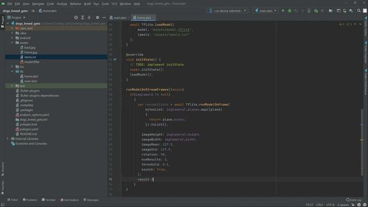Click the stop icon in the run toolbar

point(322,11)
